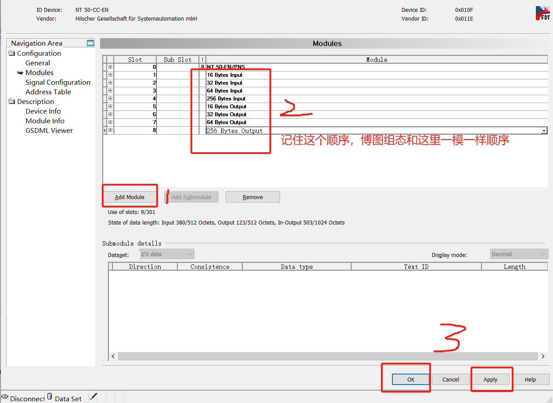Open GSDML Viewer navigation item
The image size is (553, 403).
tap(49, 130)
